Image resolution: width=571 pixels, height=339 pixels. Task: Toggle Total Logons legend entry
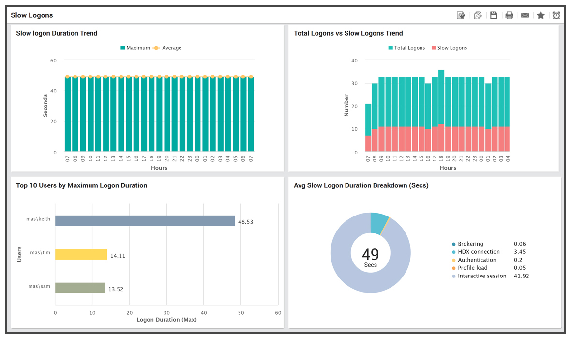click(x=406, y=48)
